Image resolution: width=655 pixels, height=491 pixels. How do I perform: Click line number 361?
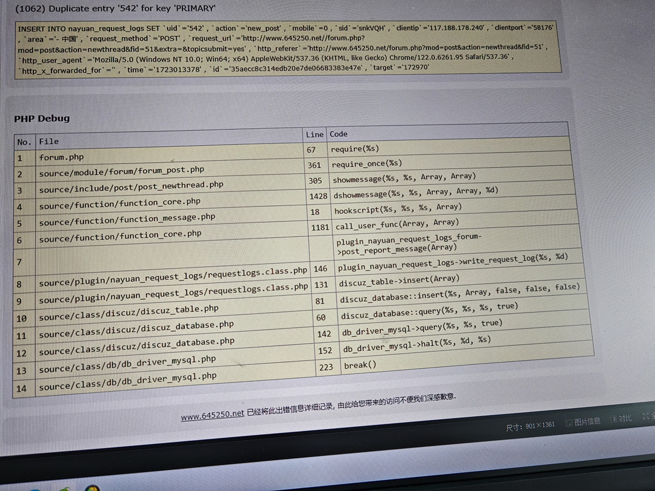click(x=314, y=165)
